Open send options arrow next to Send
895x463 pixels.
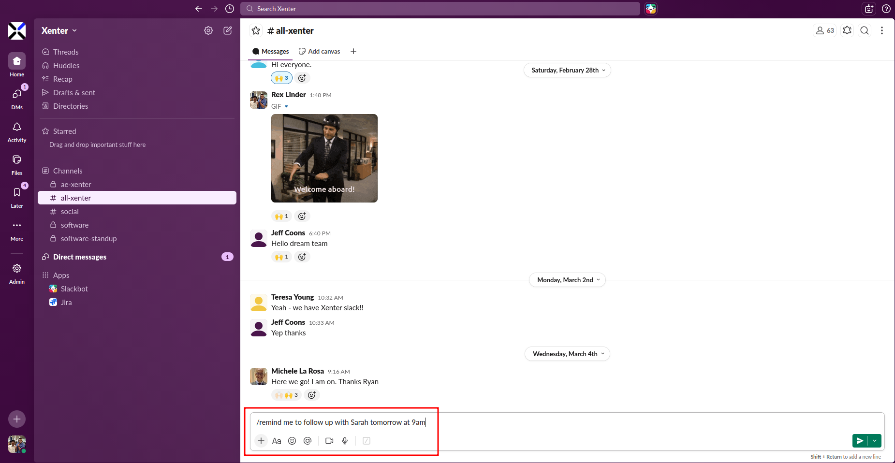point(875,441)
